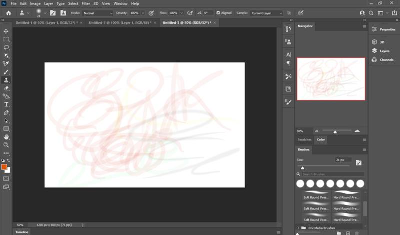400x235 pixels.
Task: Select the Path Selection tool
Action: [6, 121]
